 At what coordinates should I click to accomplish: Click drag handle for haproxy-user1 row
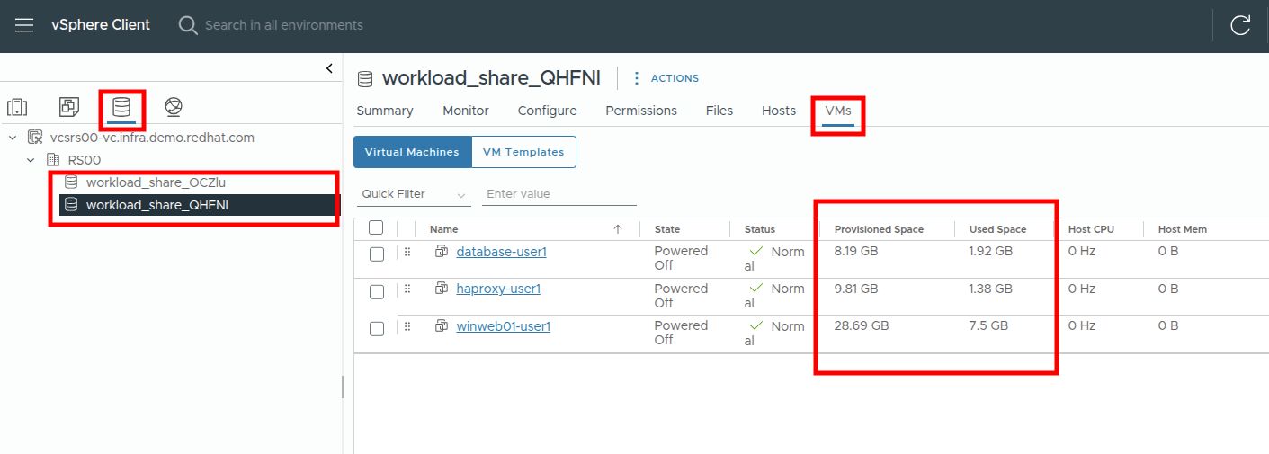pos(407,289)
